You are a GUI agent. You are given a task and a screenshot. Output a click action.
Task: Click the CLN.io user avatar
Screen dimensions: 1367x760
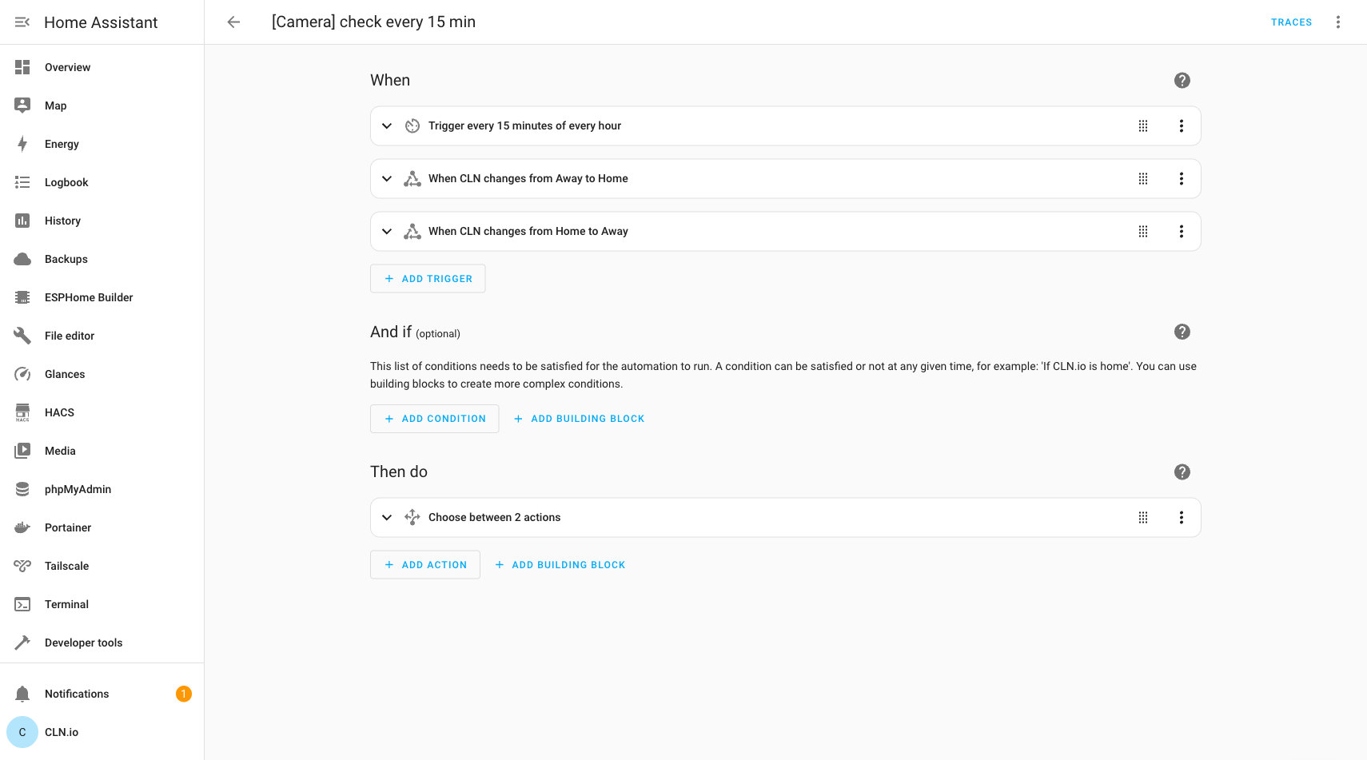point(22,732)
